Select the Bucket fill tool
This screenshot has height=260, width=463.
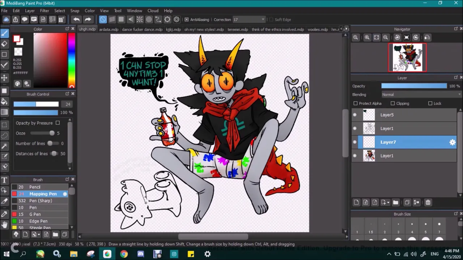pyautogui.click(x=4, y=101)
